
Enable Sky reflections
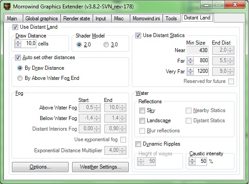[x=142, y=110]
